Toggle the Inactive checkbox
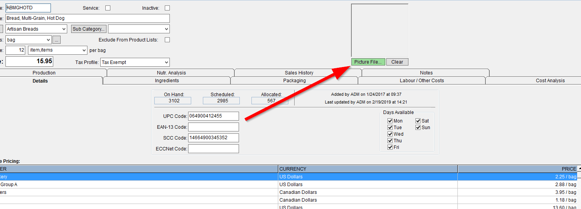The width and height of the screenshot is (581, 209). 167,8
